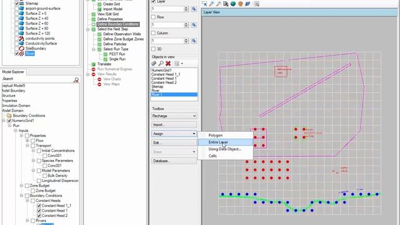Click the conductivity points data icon
The width and height of the screenshot is (400, 225).
coord(22,39)
